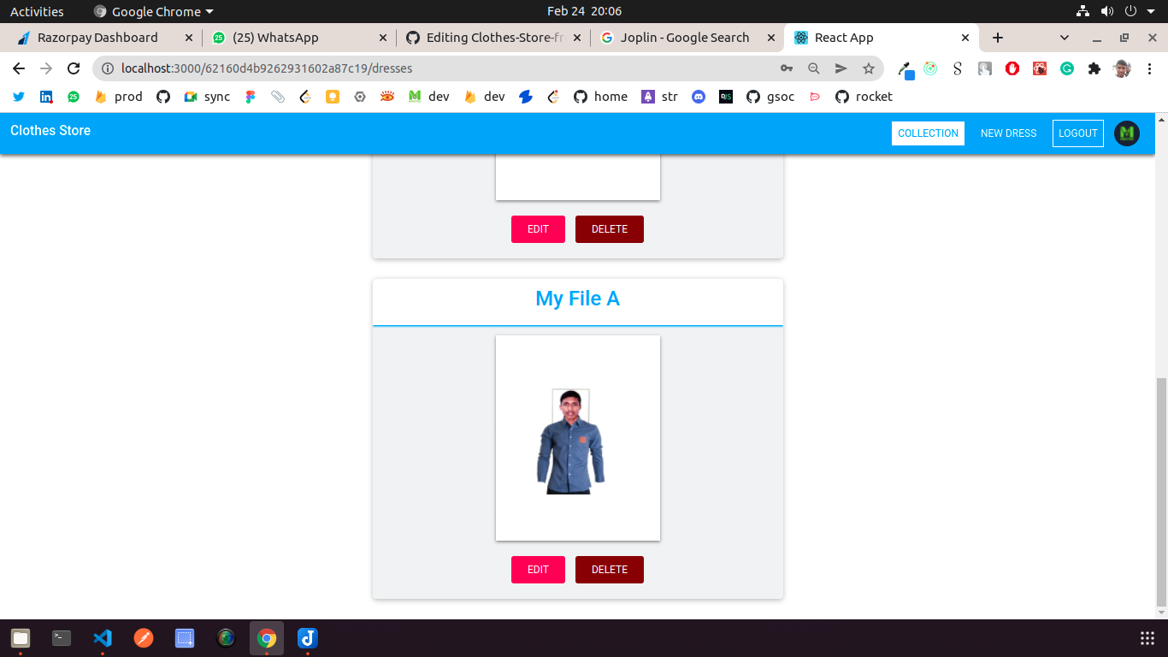Click EDIT under My File A
Screen dimensions: 1168x657
(x=538, y=569)
